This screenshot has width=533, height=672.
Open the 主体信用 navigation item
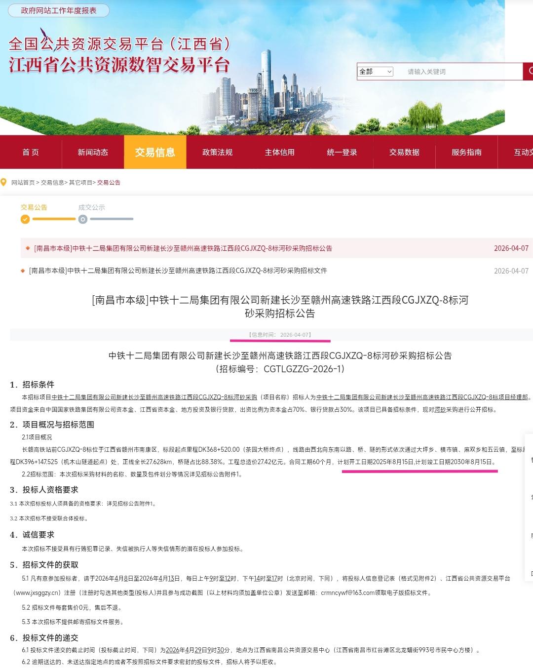tap(279, 152)
